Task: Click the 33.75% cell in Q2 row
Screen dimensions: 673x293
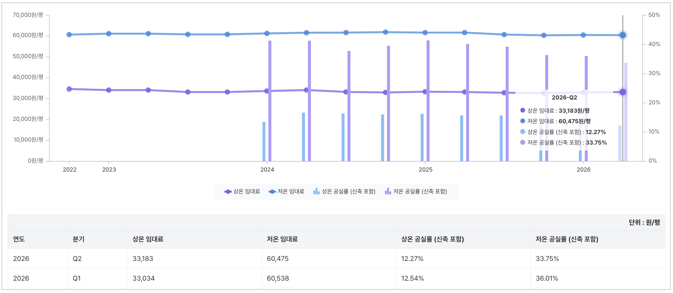Action: click(x=547, y=259)
